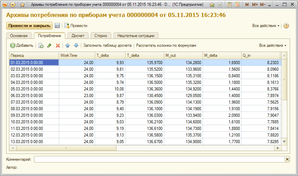Click the WorkTime column header
Screen dimensions: 298x176
(x=77, y=55)
